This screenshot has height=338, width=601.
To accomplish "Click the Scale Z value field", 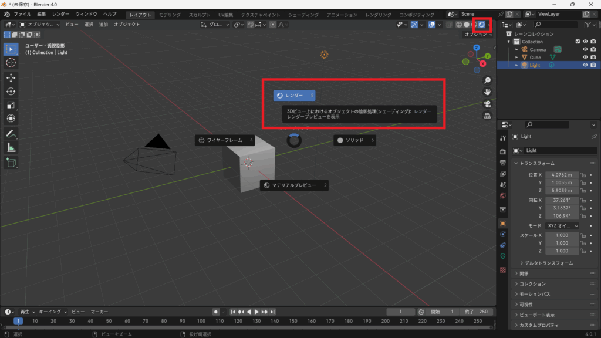I will coord(562,251).
